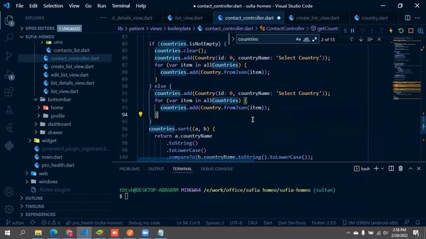Toggle Use Regular Expression in find widget
Viewport: 426px width, 239px height.
tap(314, 39)
